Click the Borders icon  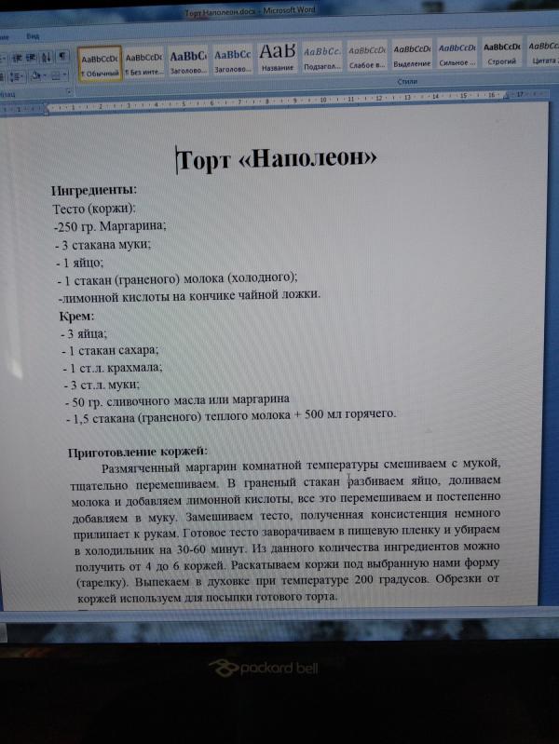(56, 76)
